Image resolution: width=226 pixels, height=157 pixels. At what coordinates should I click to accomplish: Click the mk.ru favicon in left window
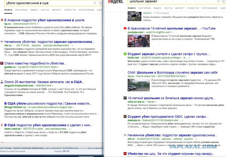pos(2,41)
